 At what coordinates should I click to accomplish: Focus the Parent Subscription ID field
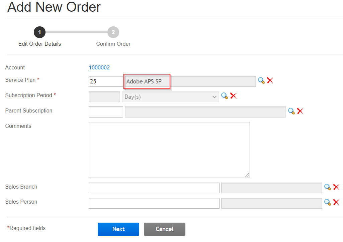click(x=106, y=112)
